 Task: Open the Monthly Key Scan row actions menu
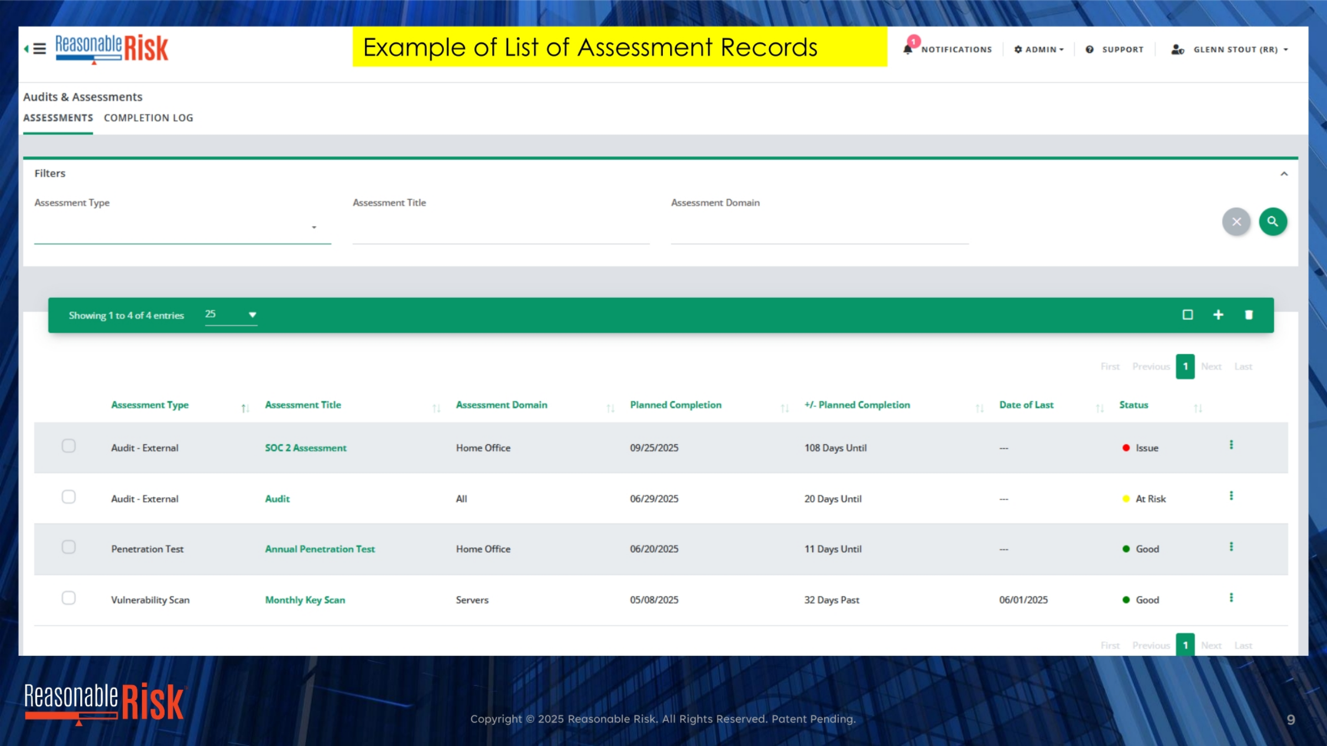tap(1231, 597)
